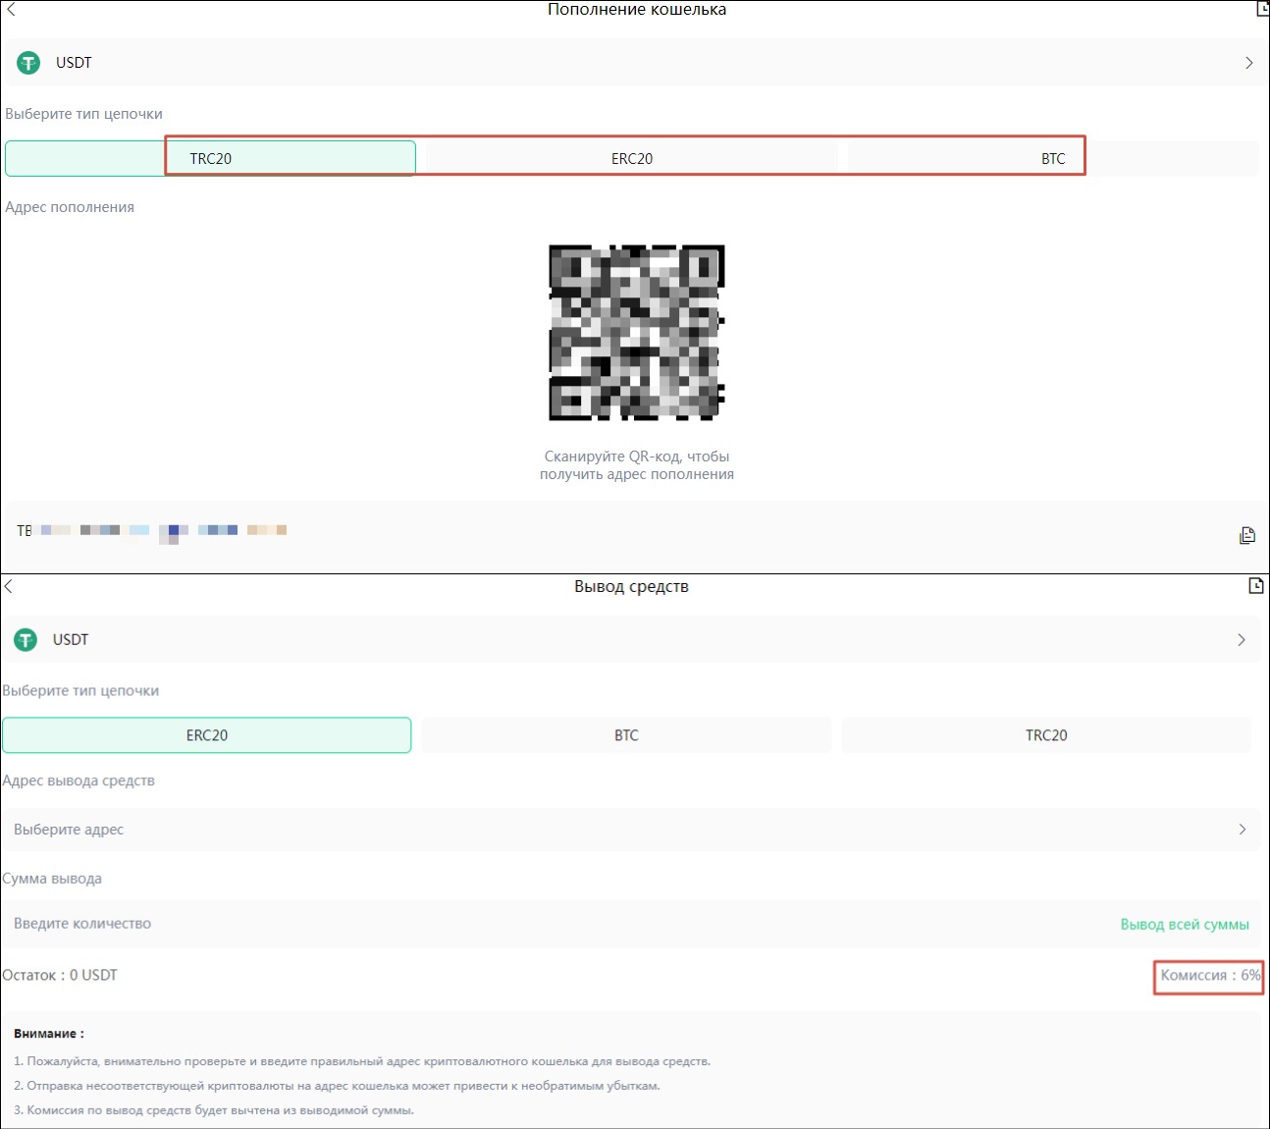The width and height of the screenshot is (1270, 1129).
Task: Select TRC20 chain for wallet deposit
Action: coord(210,158)
